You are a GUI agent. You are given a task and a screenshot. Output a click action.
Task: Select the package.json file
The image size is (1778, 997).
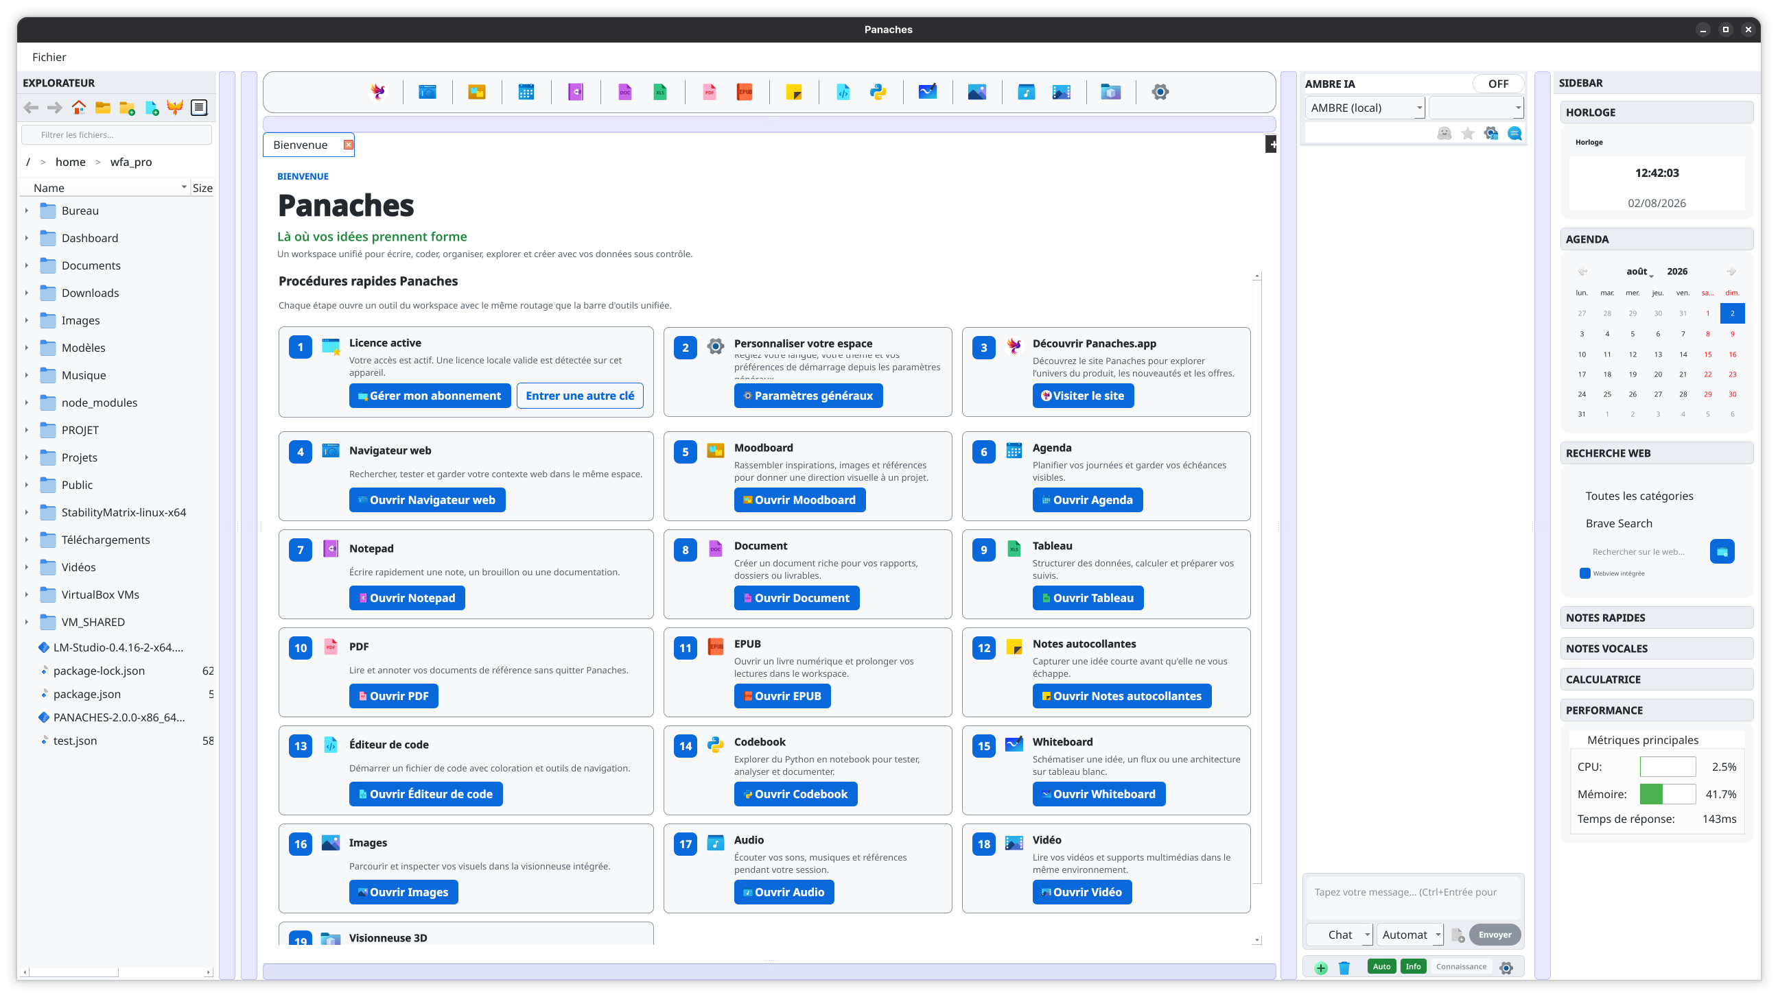click(x=87, y=695)
